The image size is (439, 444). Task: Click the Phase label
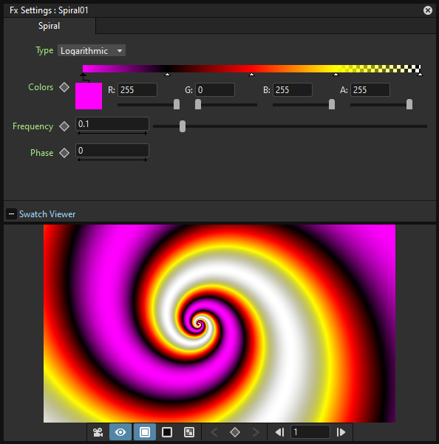[x=42, y=153]
